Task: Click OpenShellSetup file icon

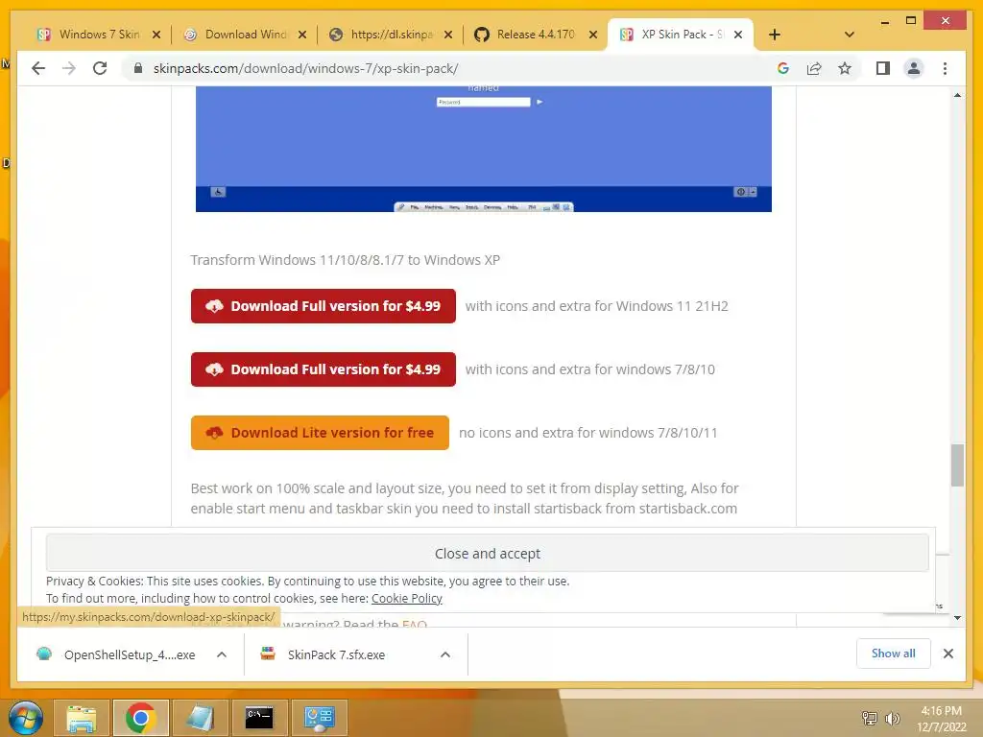Action: click(44, 654)
